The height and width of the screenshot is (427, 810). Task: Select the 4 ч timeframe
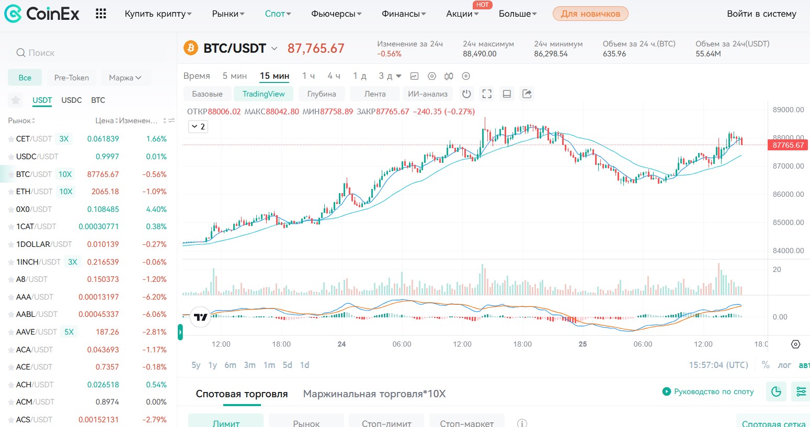(334, 76)
